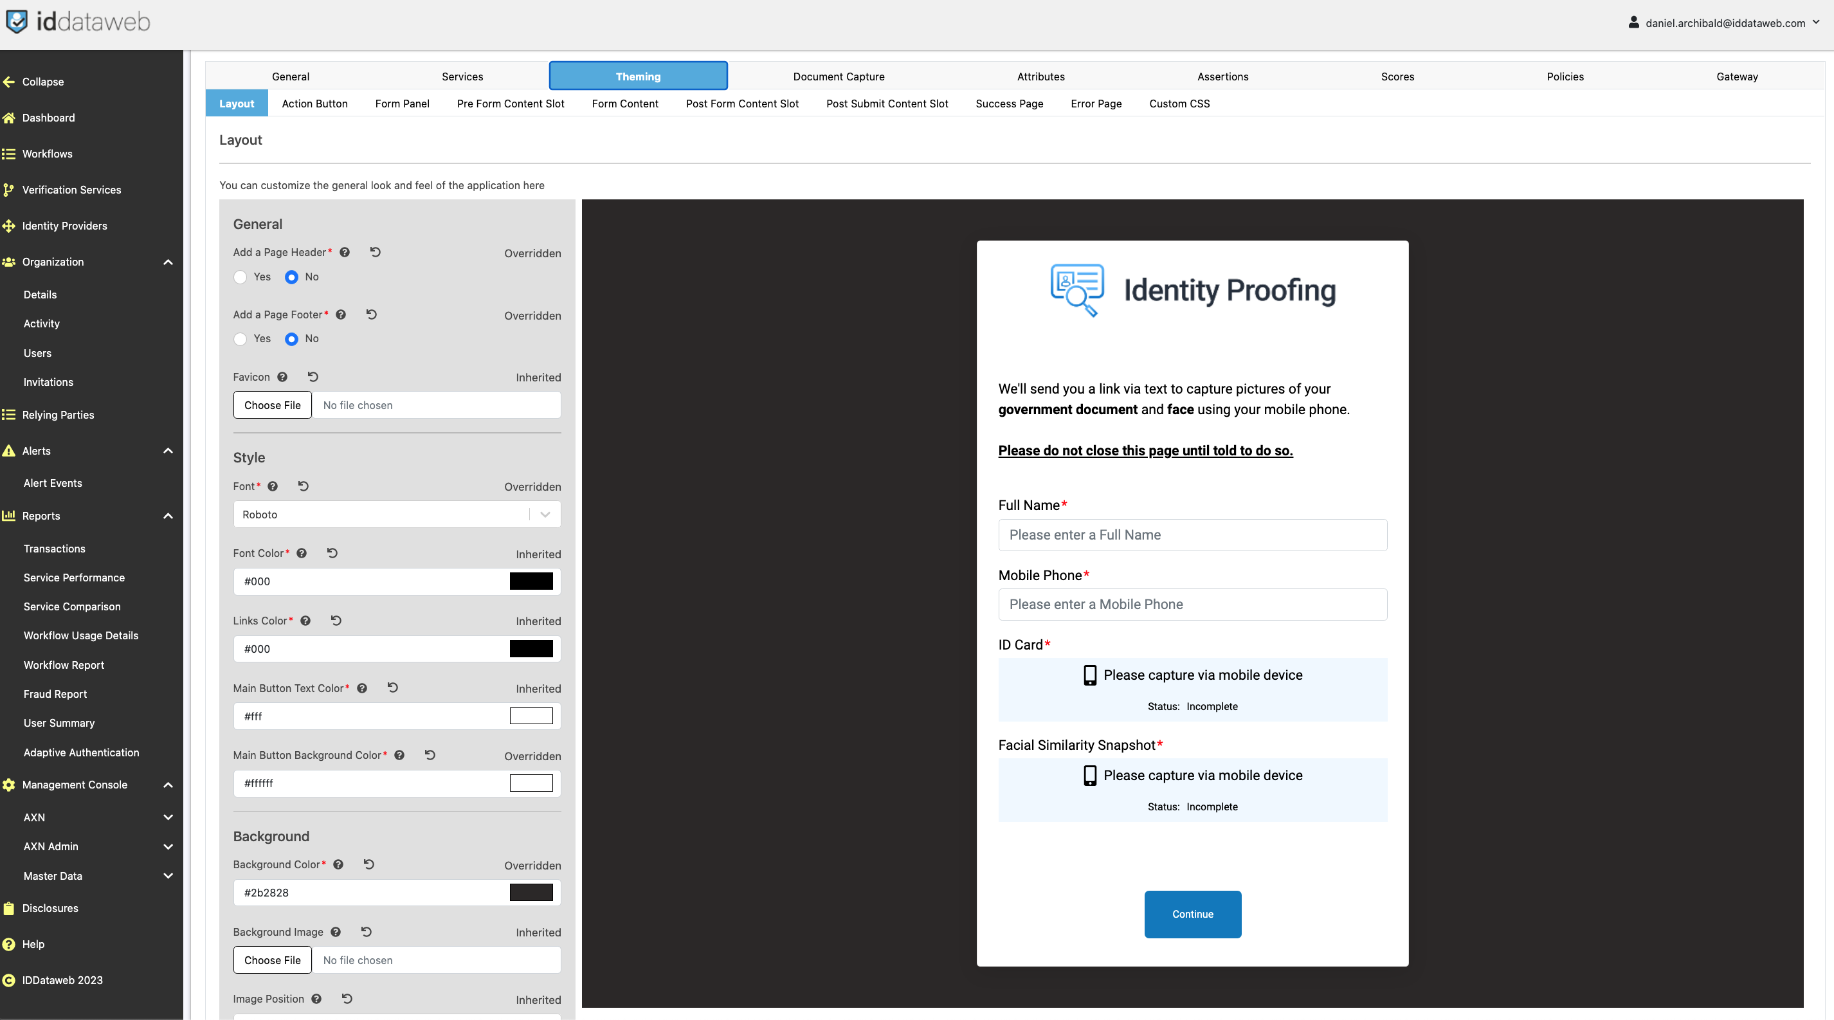Click help icon next to Add a Page Header
This screenshot has width=1834, height=1020.
click(x=345, y=252)
